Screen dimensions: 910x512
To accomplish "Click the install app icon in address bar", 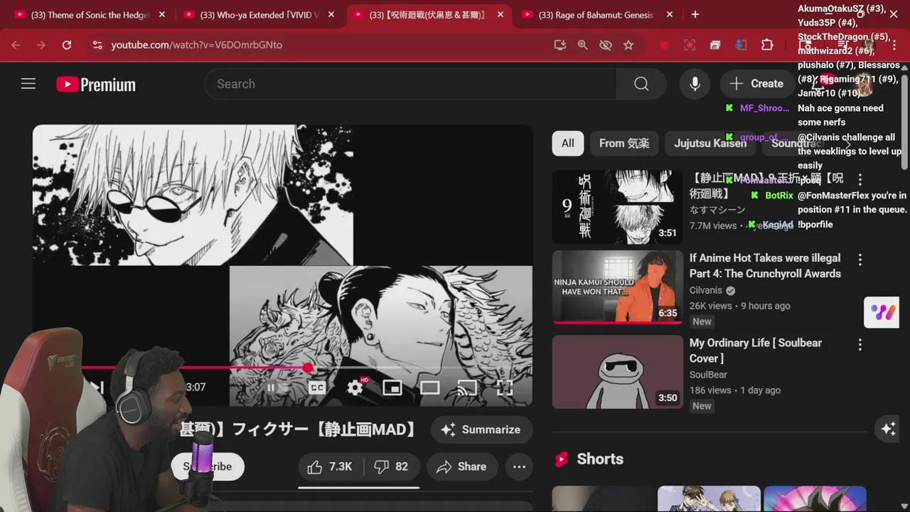I will tap(560, 45).
